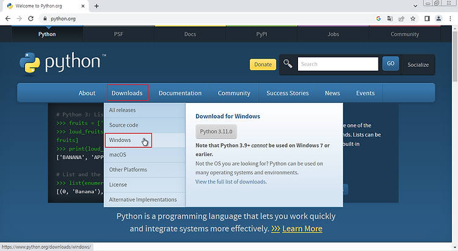Go back using the browser back arrow
Screen dimensions: 458x251
click(x=8, y=19)
